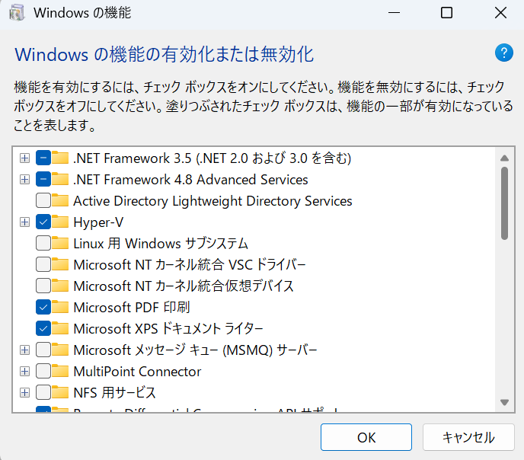This screenshot has width=524, height=460.
Task: Click the Linux 用 Windows サブシステム folder icon
Action: 61,244
